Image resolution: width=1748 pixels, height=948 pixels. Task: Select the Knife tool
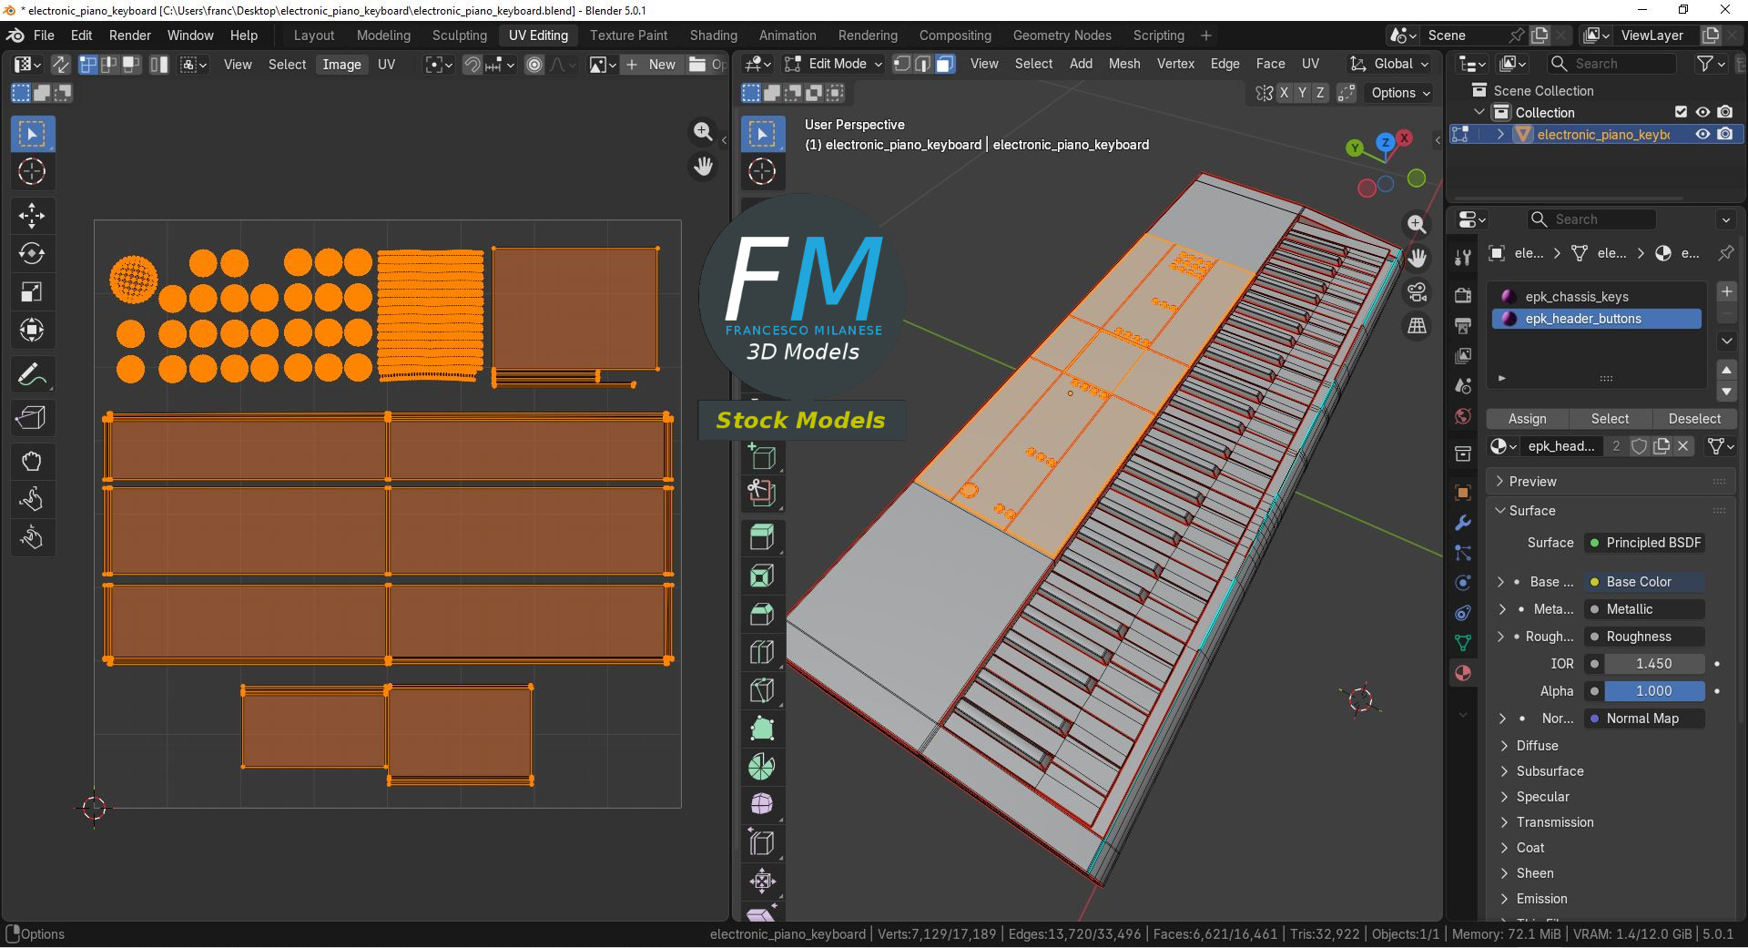click(x=762, y=690)
